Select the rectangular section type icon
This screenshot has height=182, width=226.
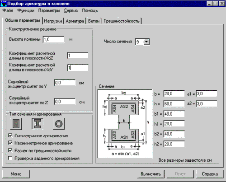(x=16, y=124)
